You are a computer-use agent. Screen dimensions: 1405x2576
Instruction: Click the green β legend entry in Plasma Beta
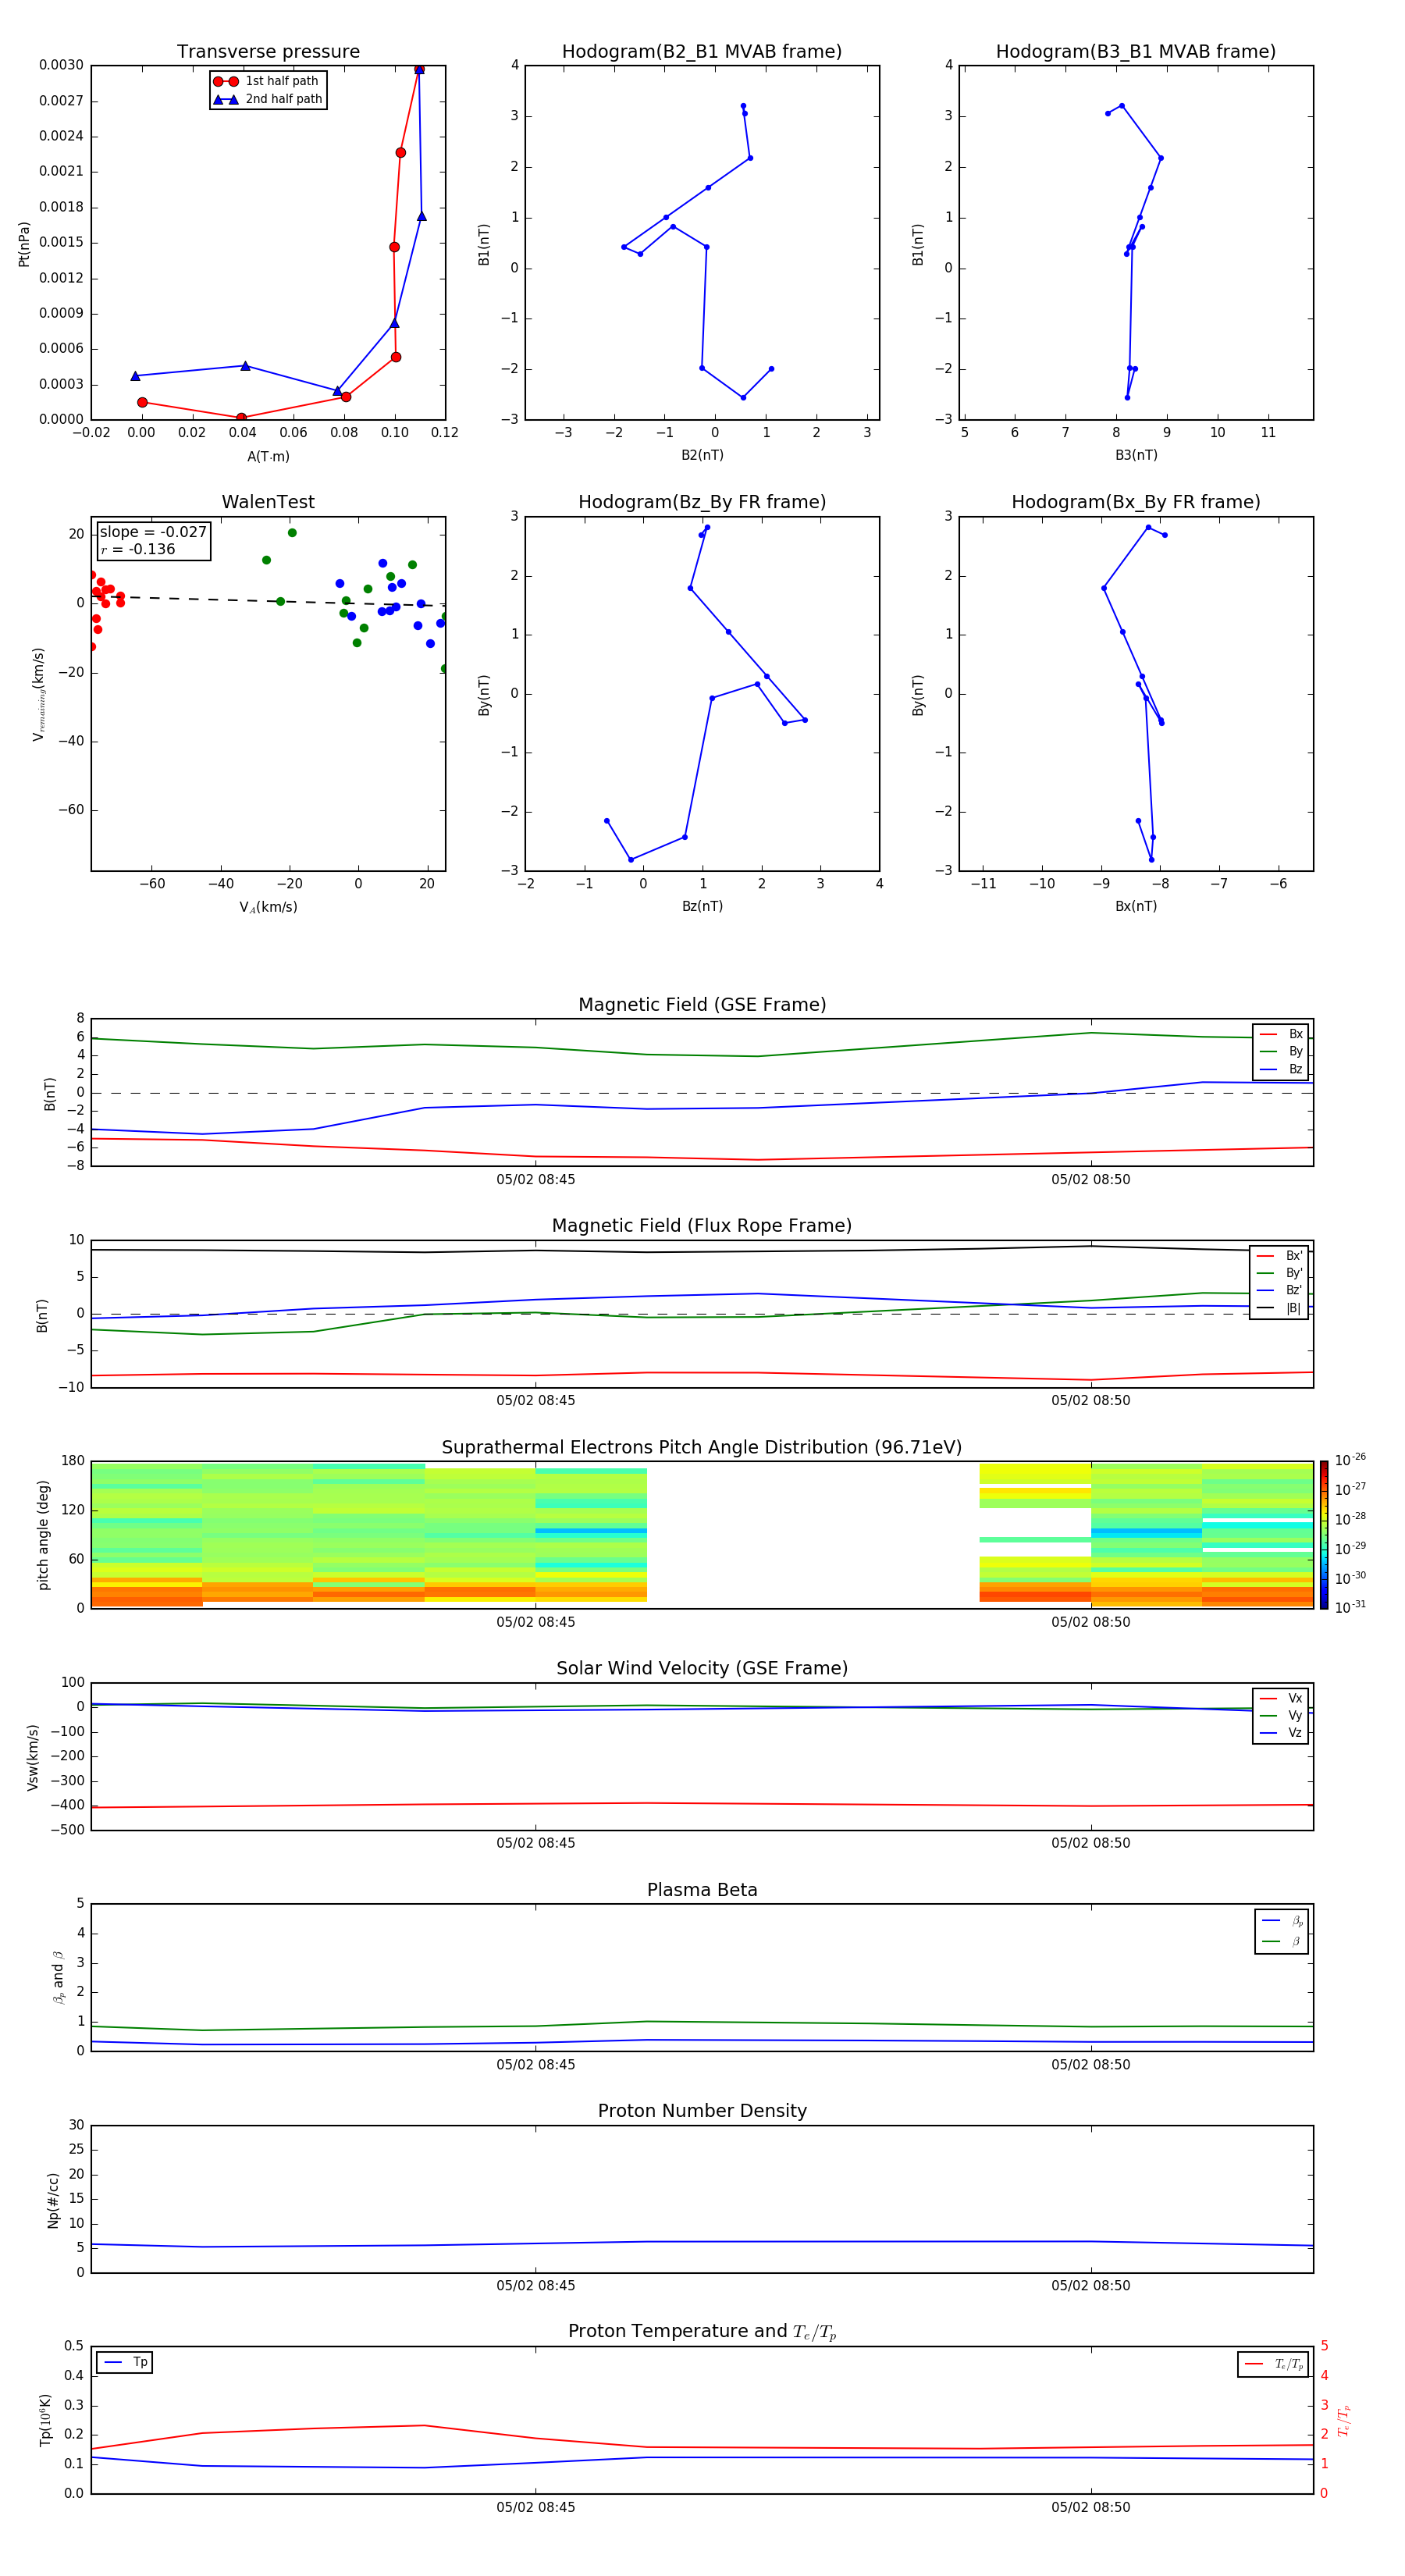point(1281,1941)
